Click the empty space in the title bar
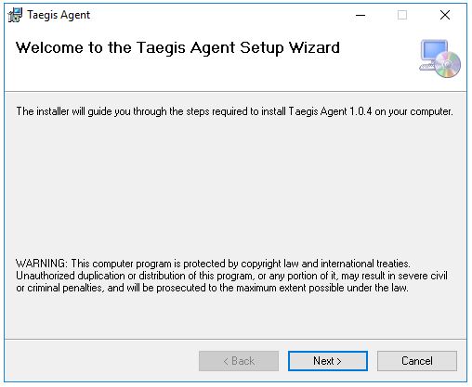This screenshot has height=387, width=472. [x=216, y=15]
